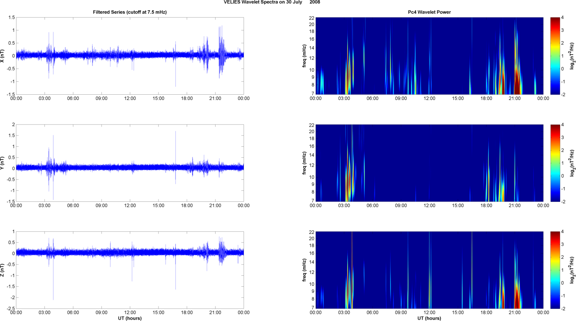Viewport: 576px width, 321px height.
Task: Select the Y (nT) filtered time series plot
Action: pyautogui.click(x=130, y=163)
